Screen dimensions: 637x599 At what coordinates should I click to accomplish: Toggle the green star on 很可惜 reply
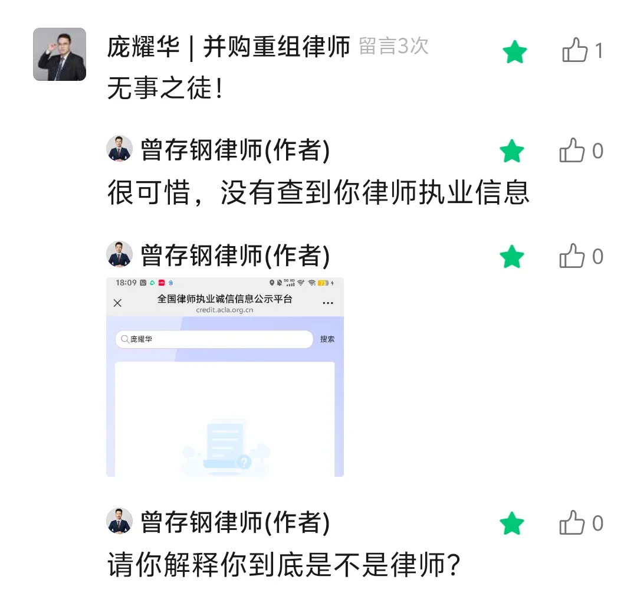[512, 150]
